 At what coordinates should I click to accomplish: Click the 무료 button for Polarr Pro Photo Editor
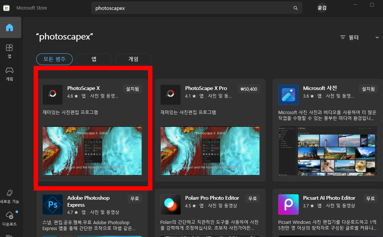(252, 198)
